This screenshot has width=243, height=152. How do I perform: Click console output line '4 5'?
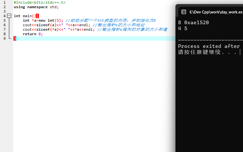click(182, 29)
